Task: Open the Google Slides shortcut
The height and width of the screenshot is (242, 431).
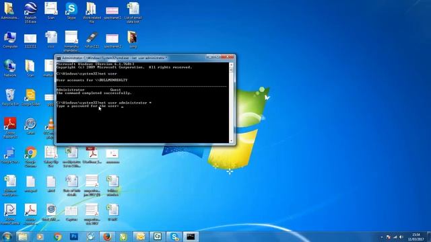Action: pos(30,97)
